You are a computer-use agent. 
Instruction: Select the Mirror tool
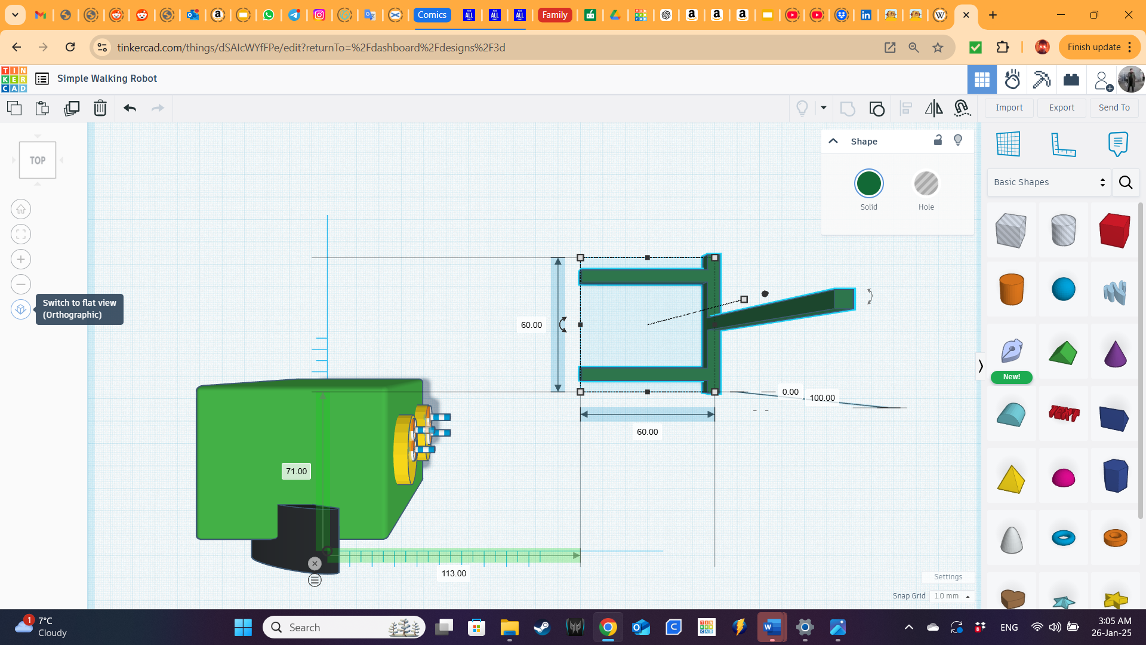click(933, 108)
